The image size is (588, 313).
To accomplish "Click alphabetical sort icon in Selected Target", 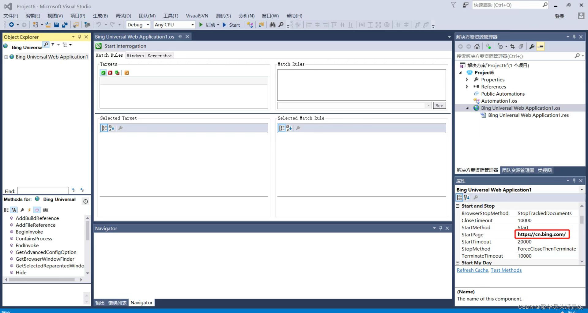I will click(x=111, y=128).
